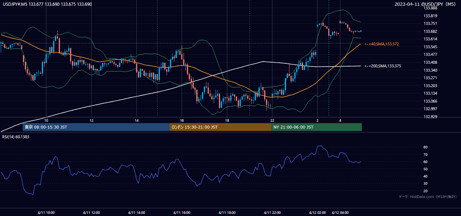The width and height of the screenshot is (461, 216).
Task: Click price axis value 133.819
Action: tap(430, 16)
